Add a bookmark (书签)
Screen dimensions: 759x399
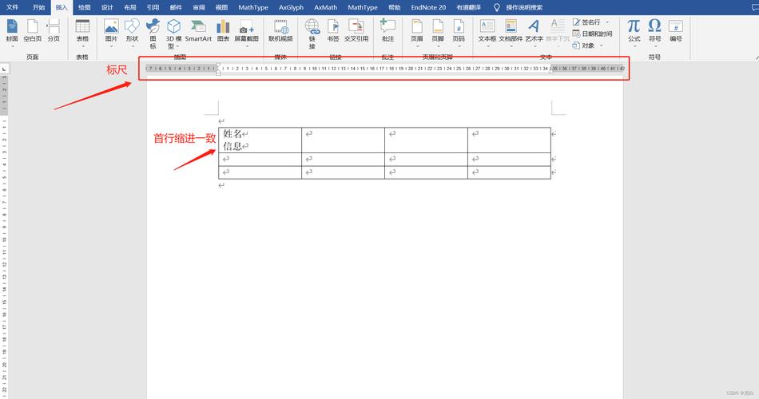click(x=333, y=30)
